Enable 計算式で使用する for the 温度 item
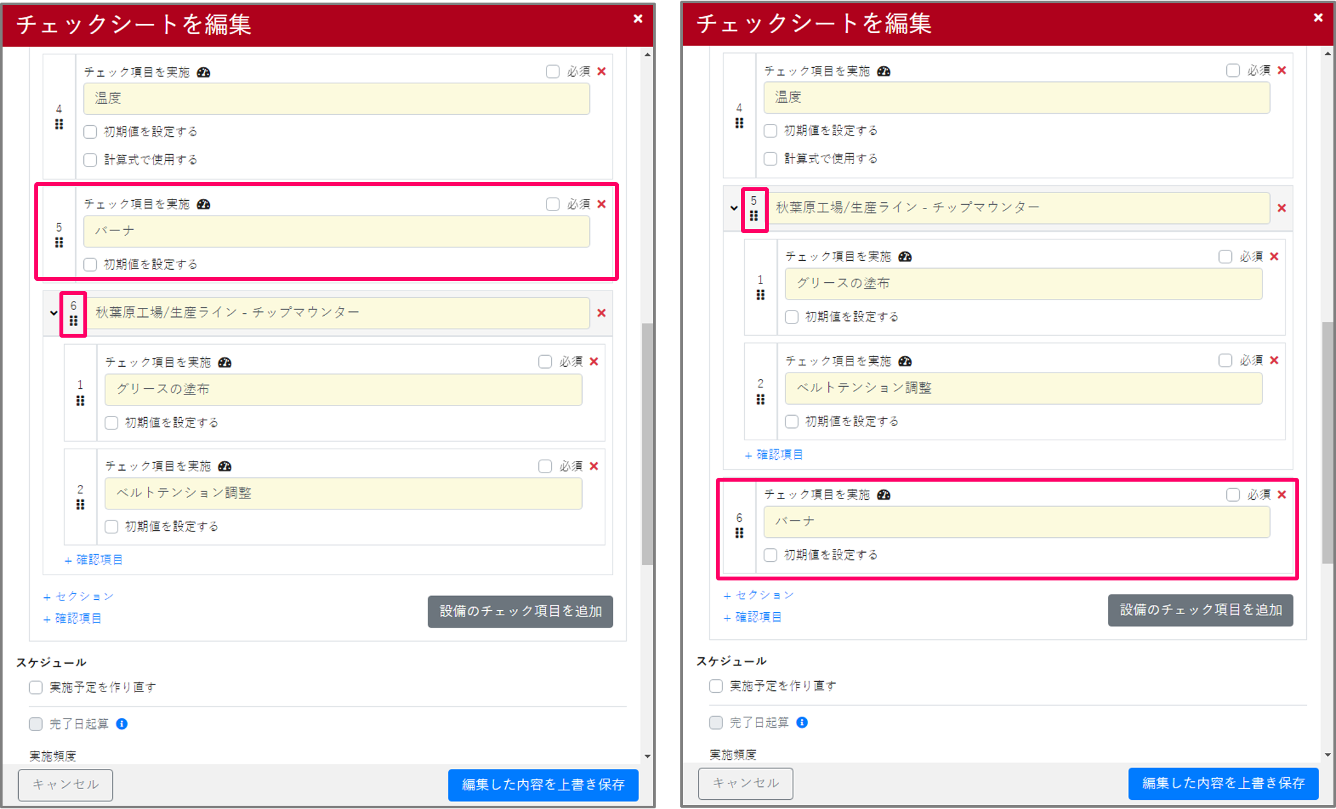 click(90, 159)
